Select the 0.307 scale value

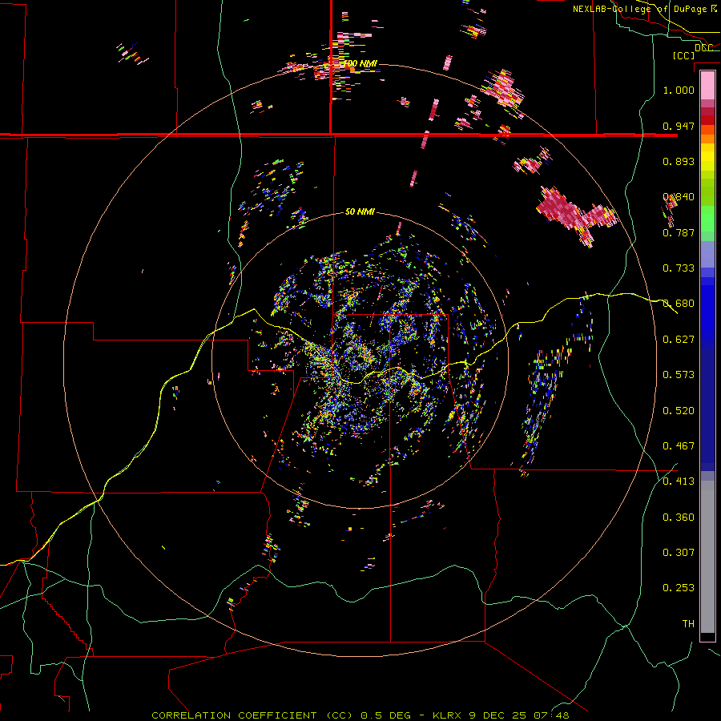679,553
